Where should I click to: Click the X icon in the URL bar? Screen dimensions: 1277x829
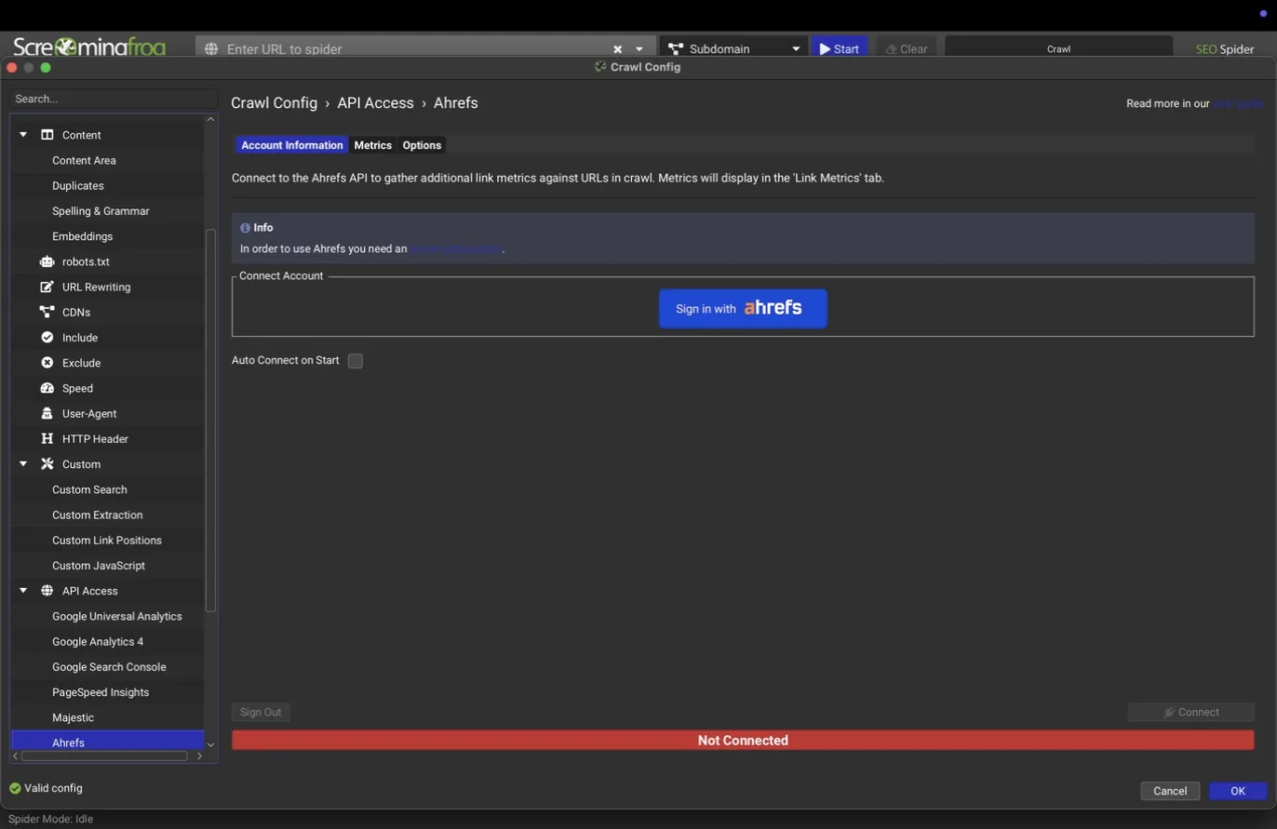pos(617,49)
